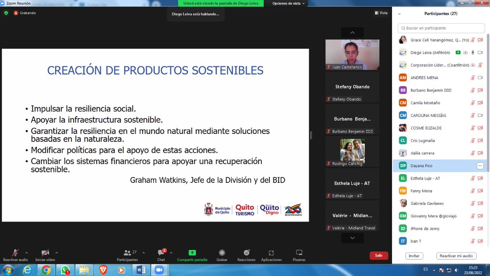Switch to Microsoft Word in the taskbar
This screenshot has height=276, width=490.
(x=141, y=270)
